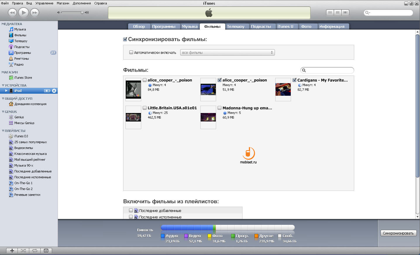Image resolution: width=420 pixels, height=255 pixels.
Task: Click the volume slider track
Action: pyautogui.click(x=72, y=13)
